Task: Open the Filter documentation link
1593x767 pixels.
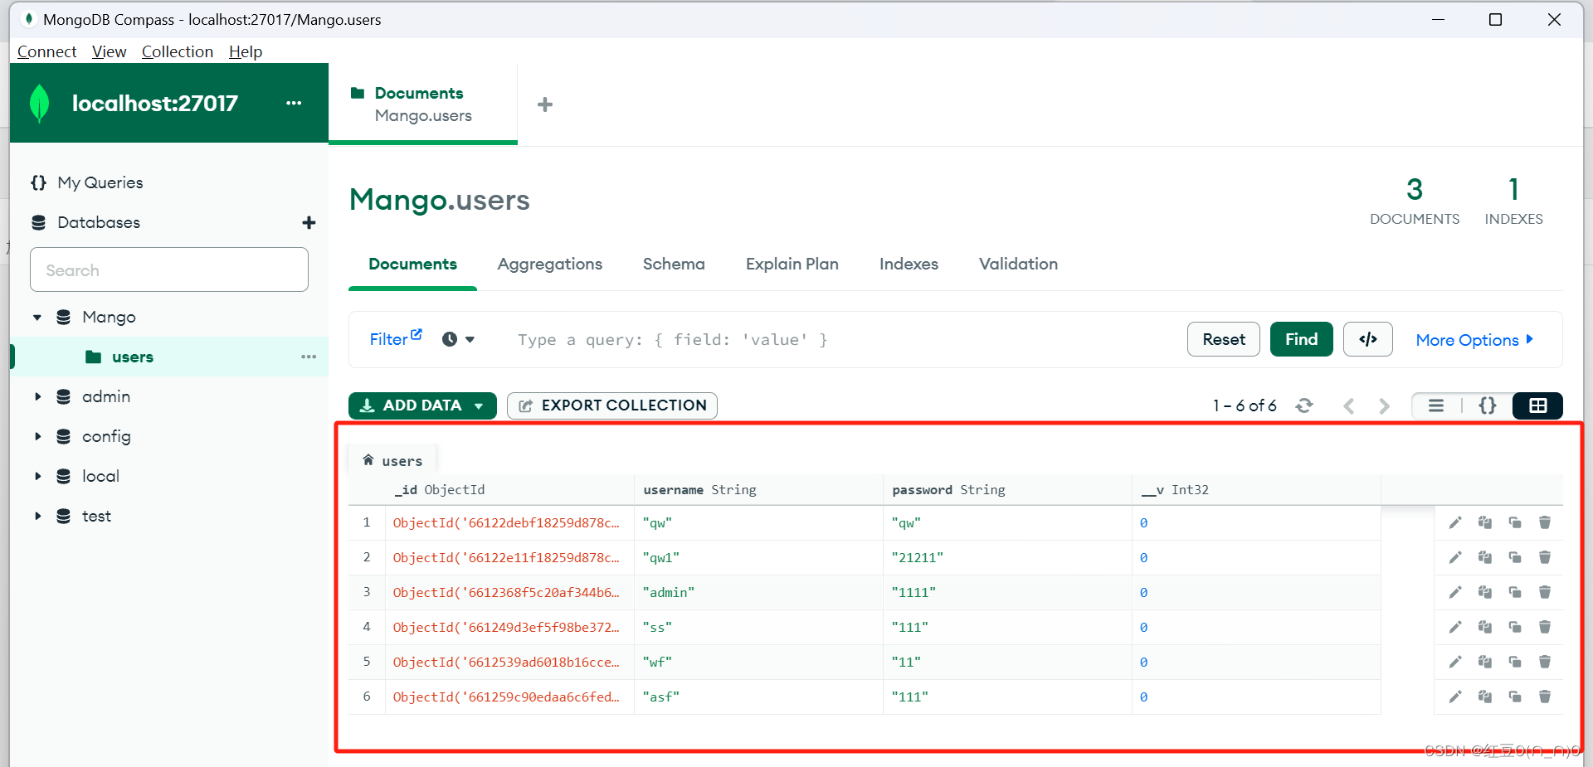Action: click(396, 338)
